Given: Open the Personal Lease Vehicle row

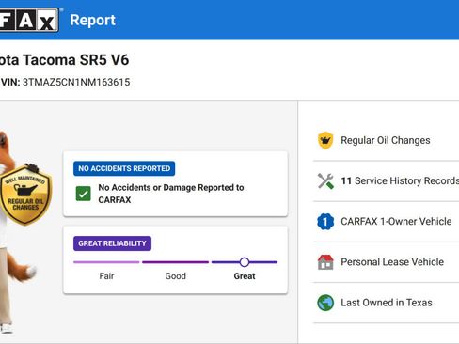Looking at the screenshot, I should pyautogui.click(x=386, y=262).
